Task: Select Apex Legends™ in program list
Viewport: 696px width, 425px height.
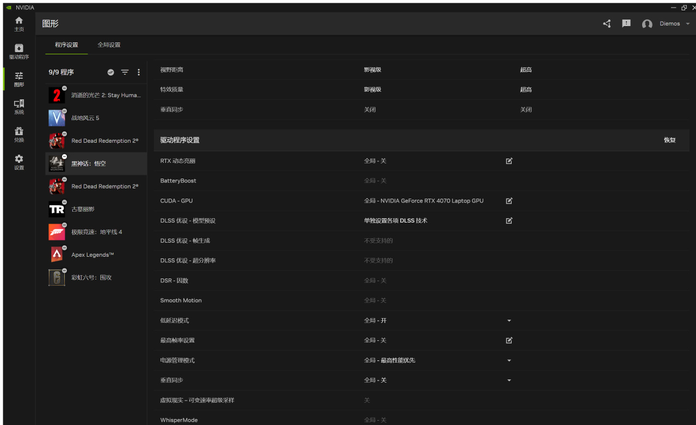Action: [96, 255]
